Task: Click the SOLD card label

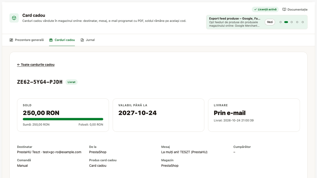Action: [27, 105]
